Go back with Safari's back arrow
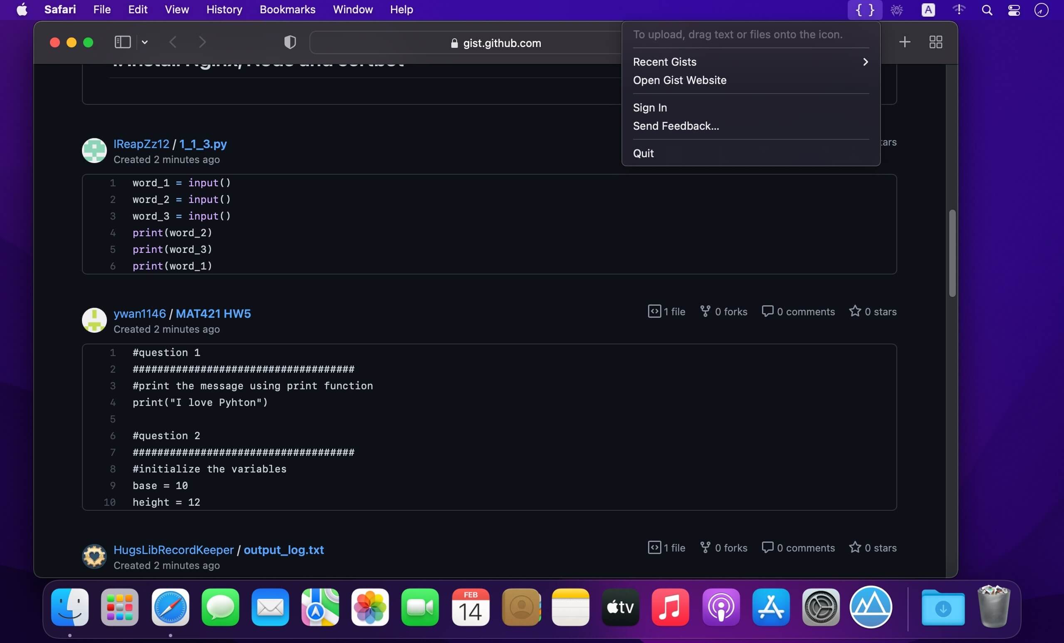This screenshot has width=1064, height=643. (173, 42)
